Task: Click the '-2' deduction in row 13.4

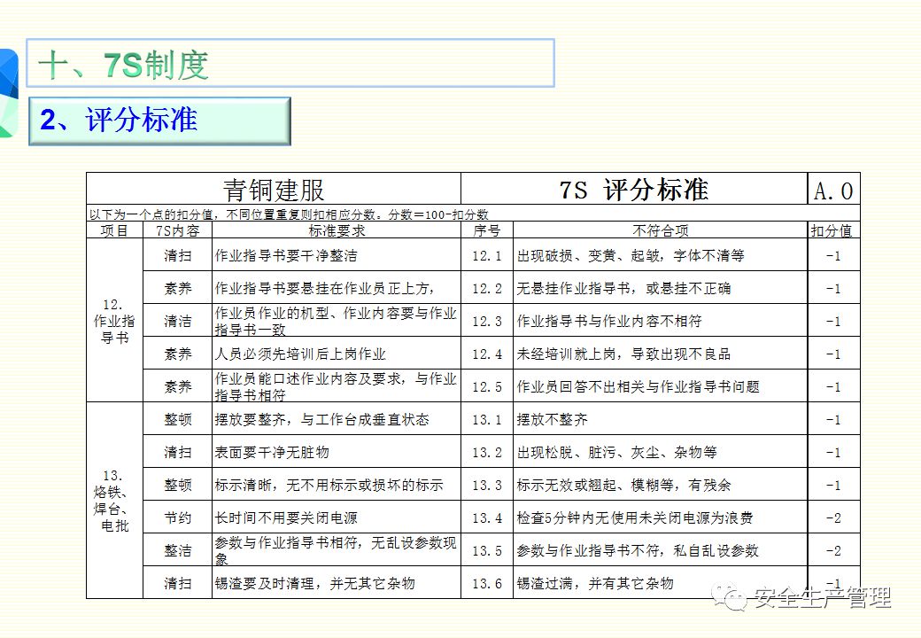Action: (x=833, y=518)
